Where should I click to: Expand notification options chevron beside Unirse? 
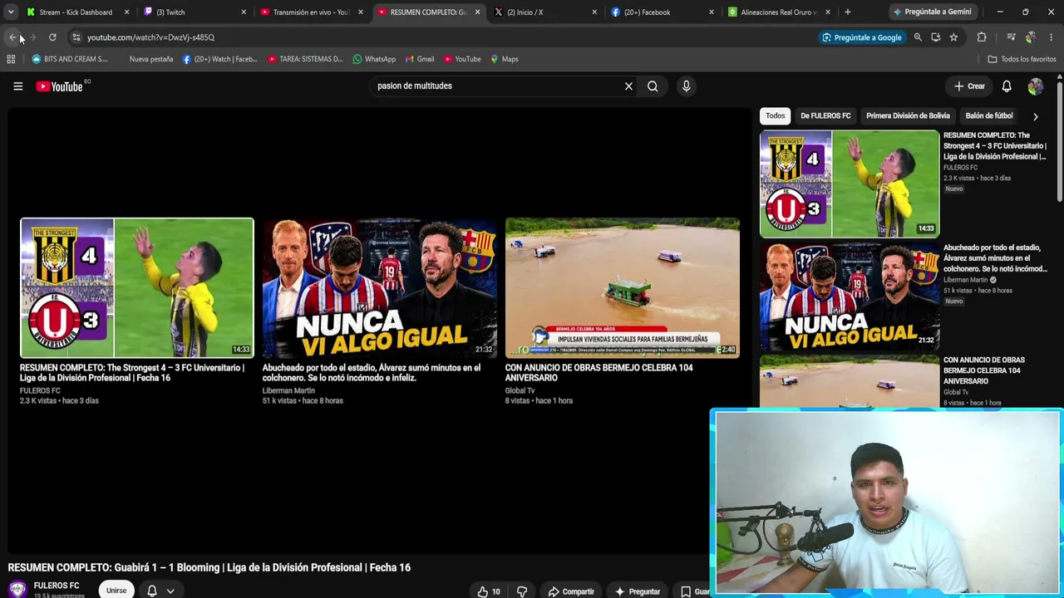pyautogui.click(x=170, y=591)
